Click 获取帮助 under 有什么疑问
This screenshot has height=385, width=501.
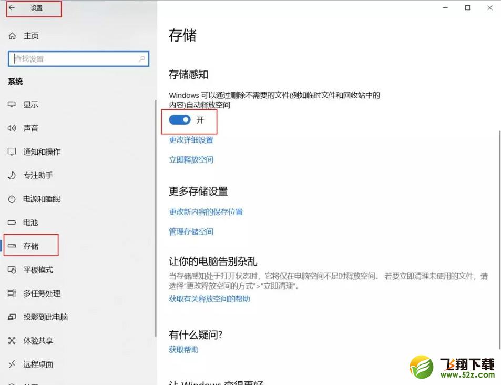point(183,349)
